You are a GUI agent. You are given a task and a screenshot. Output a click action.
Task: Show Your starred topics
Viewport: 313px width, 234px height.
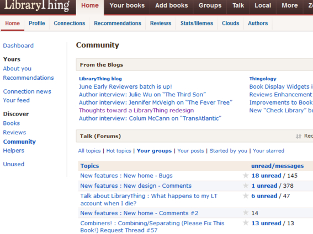tap(268, 151)
